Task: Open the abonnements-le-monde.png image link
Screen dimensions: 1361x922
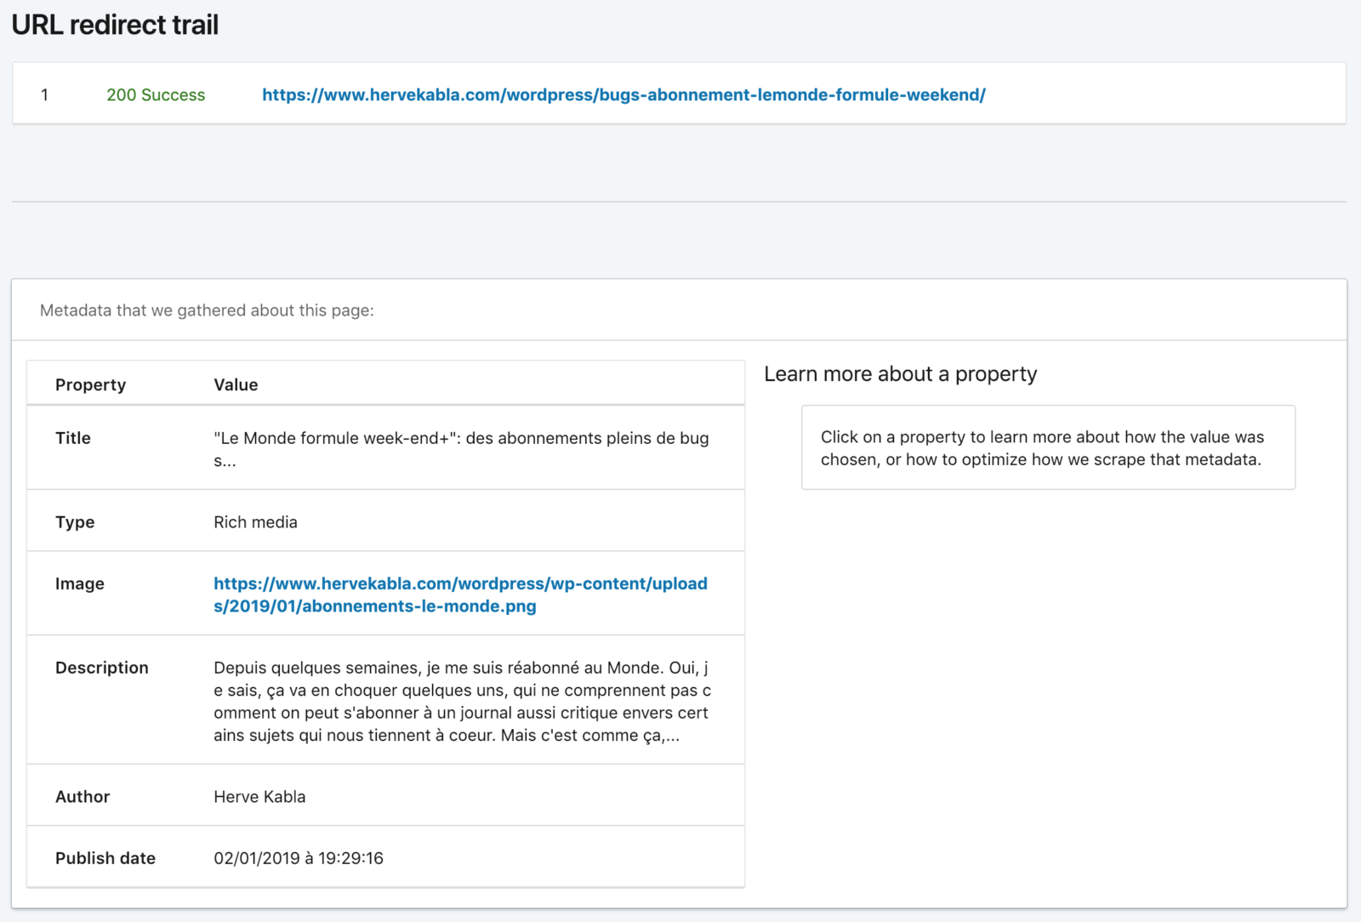Action: point(460,595)
